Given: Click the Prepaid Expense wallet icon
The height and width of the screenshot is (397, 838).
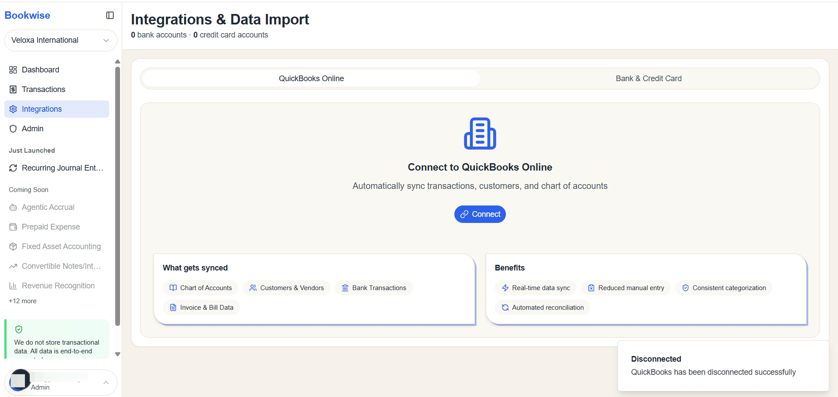Looking at the screenshot, I should point(13,227).
